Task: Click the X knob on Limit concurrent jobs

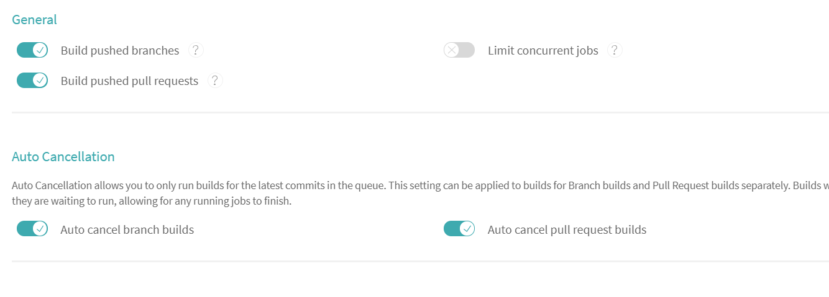Action: coord(452,50)
